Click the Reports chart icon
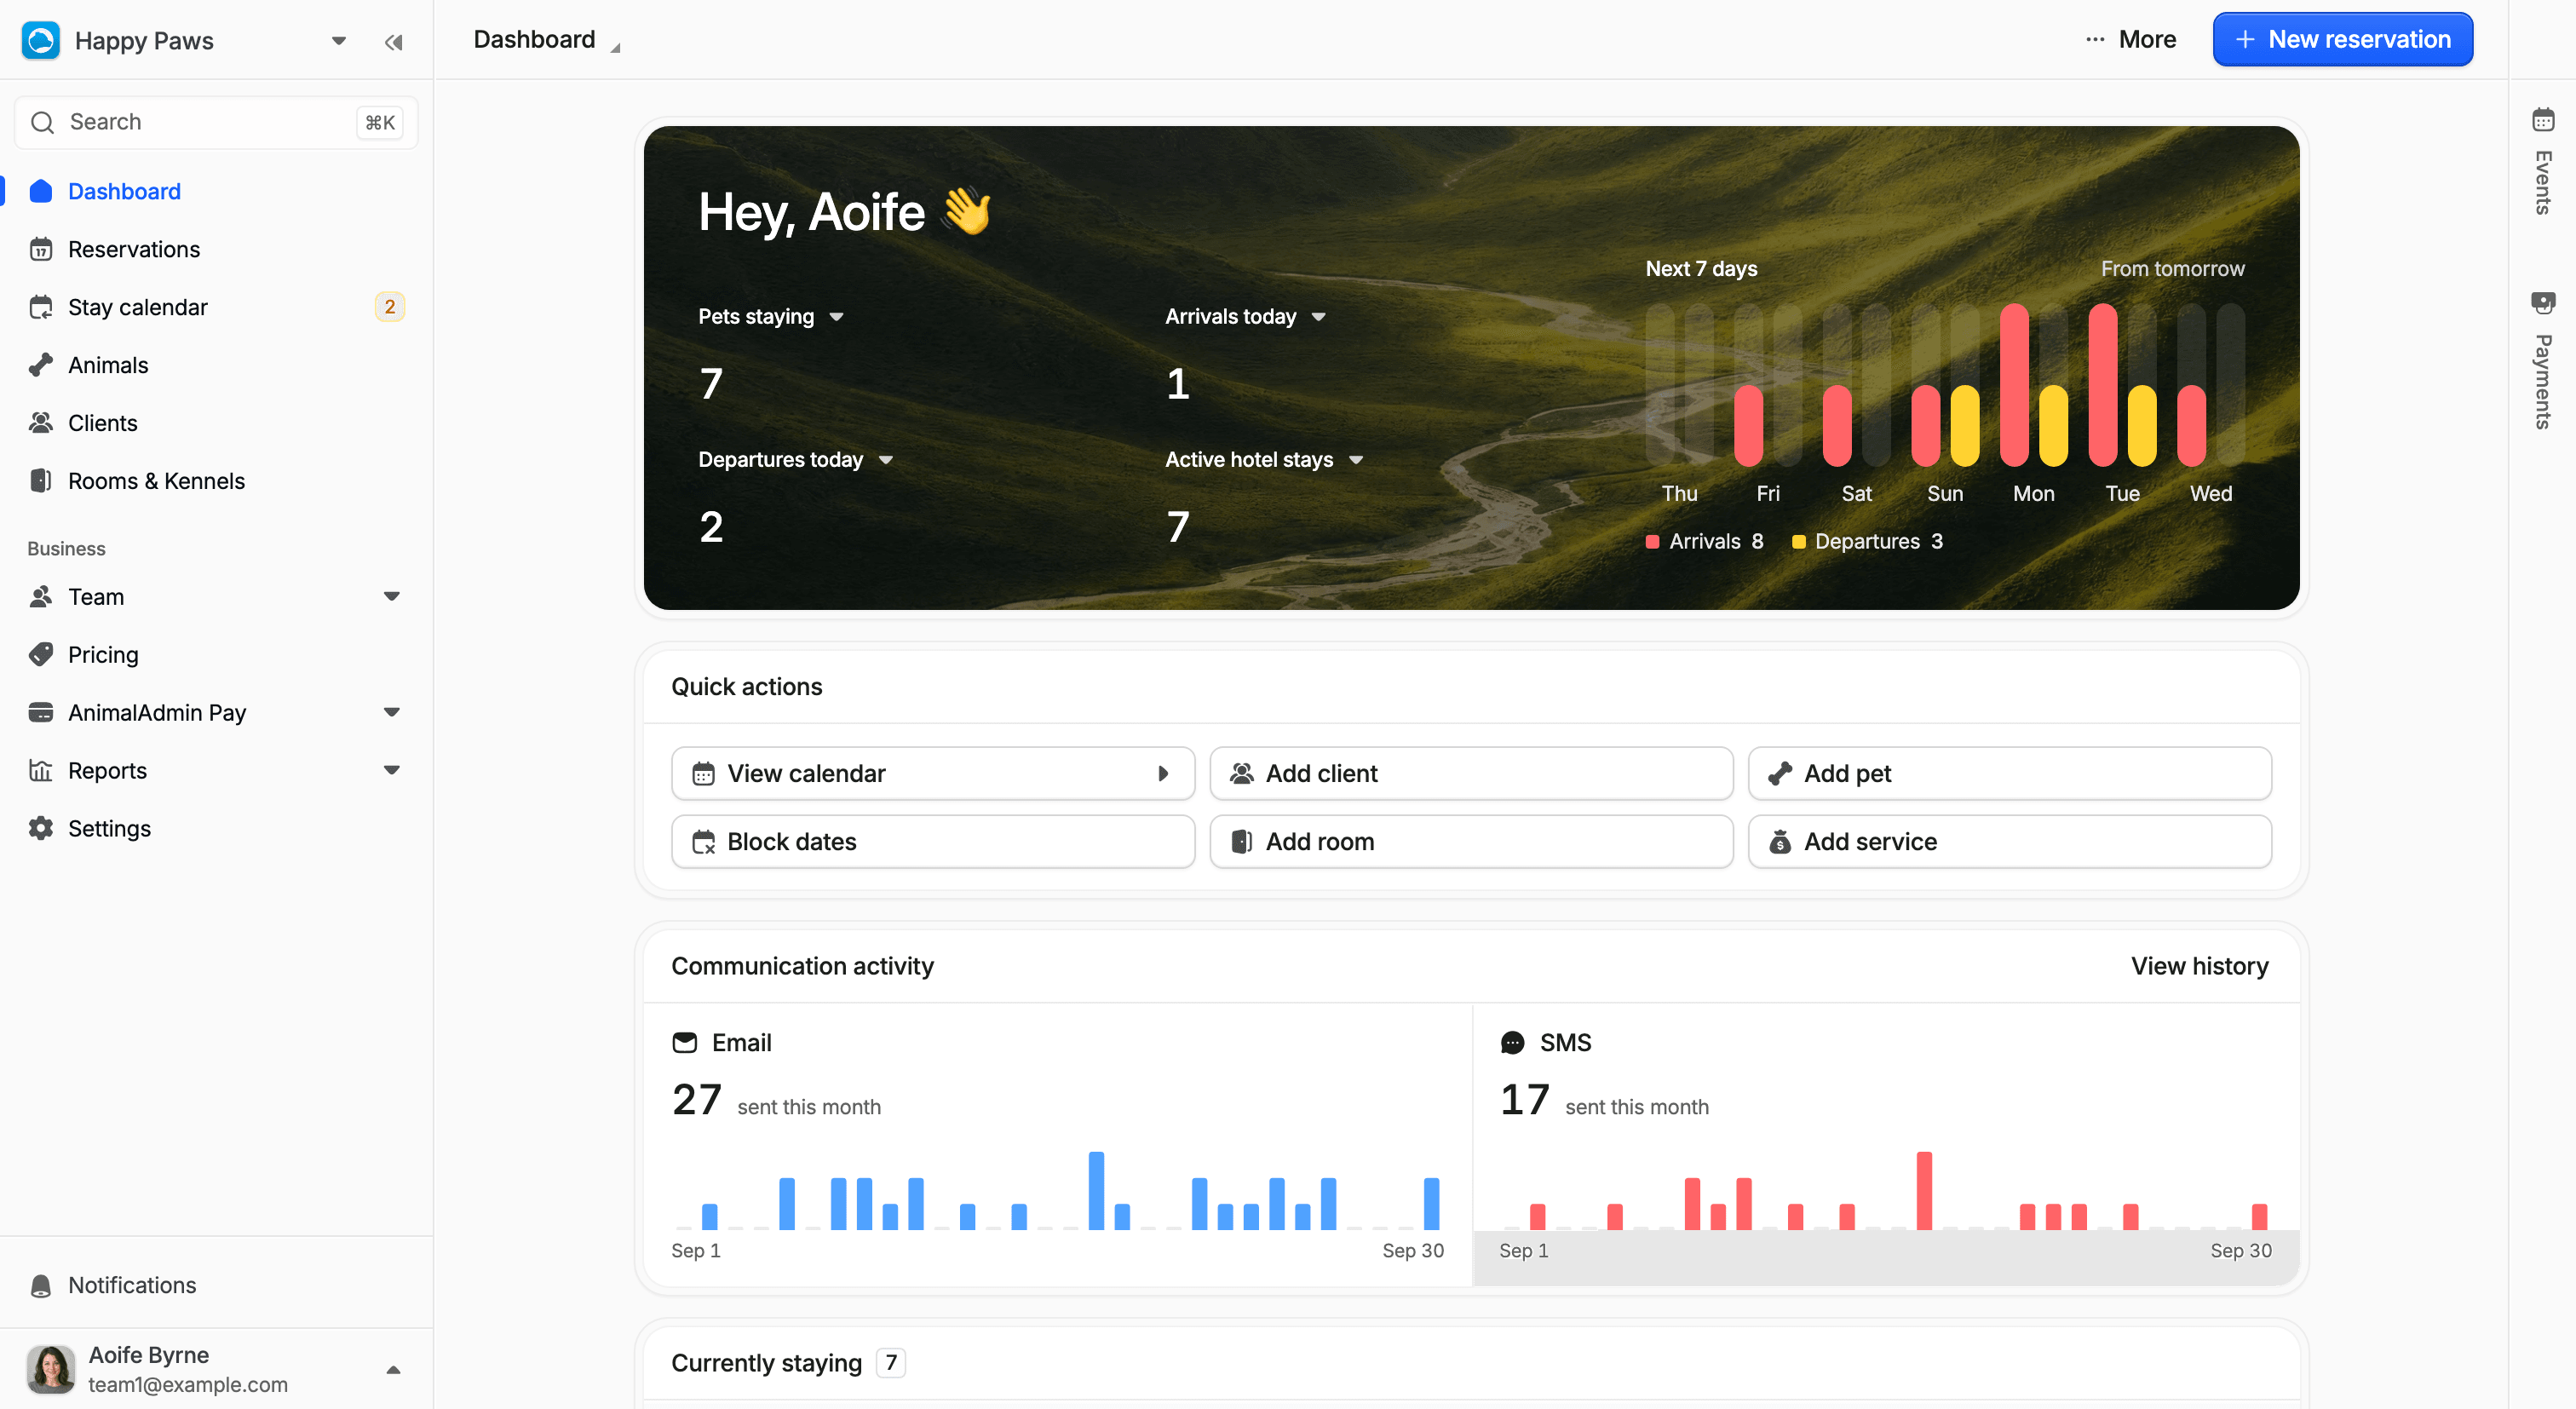Image resolution: width=2576 pixels, height=1409 pixels. click(41, 770)
